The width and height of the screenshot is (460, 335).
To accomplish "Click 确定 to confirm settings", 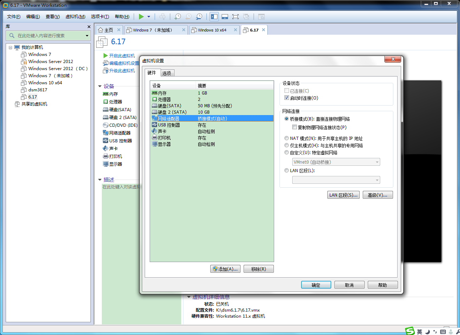I will 316,285.
